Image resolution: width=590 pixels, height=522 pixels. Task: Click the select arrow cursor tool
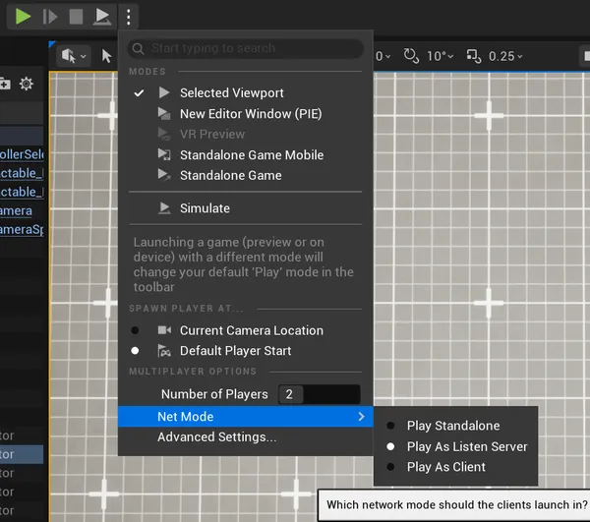[106, 56]
